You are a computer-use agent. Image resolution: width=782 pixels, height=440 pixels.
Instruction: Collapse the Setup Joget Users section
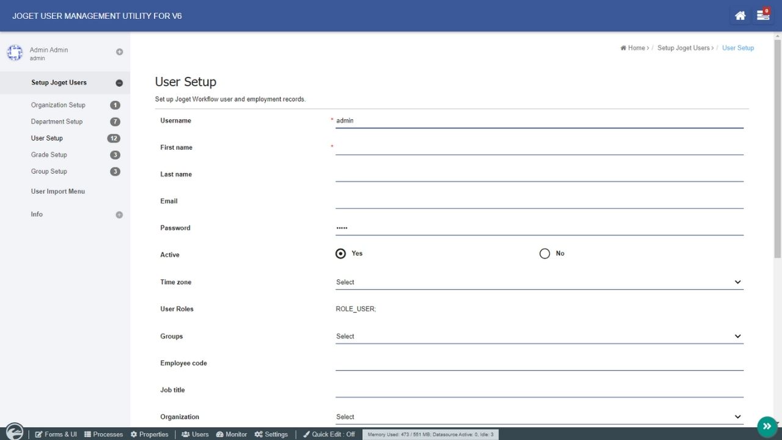(x=119, y=83)
